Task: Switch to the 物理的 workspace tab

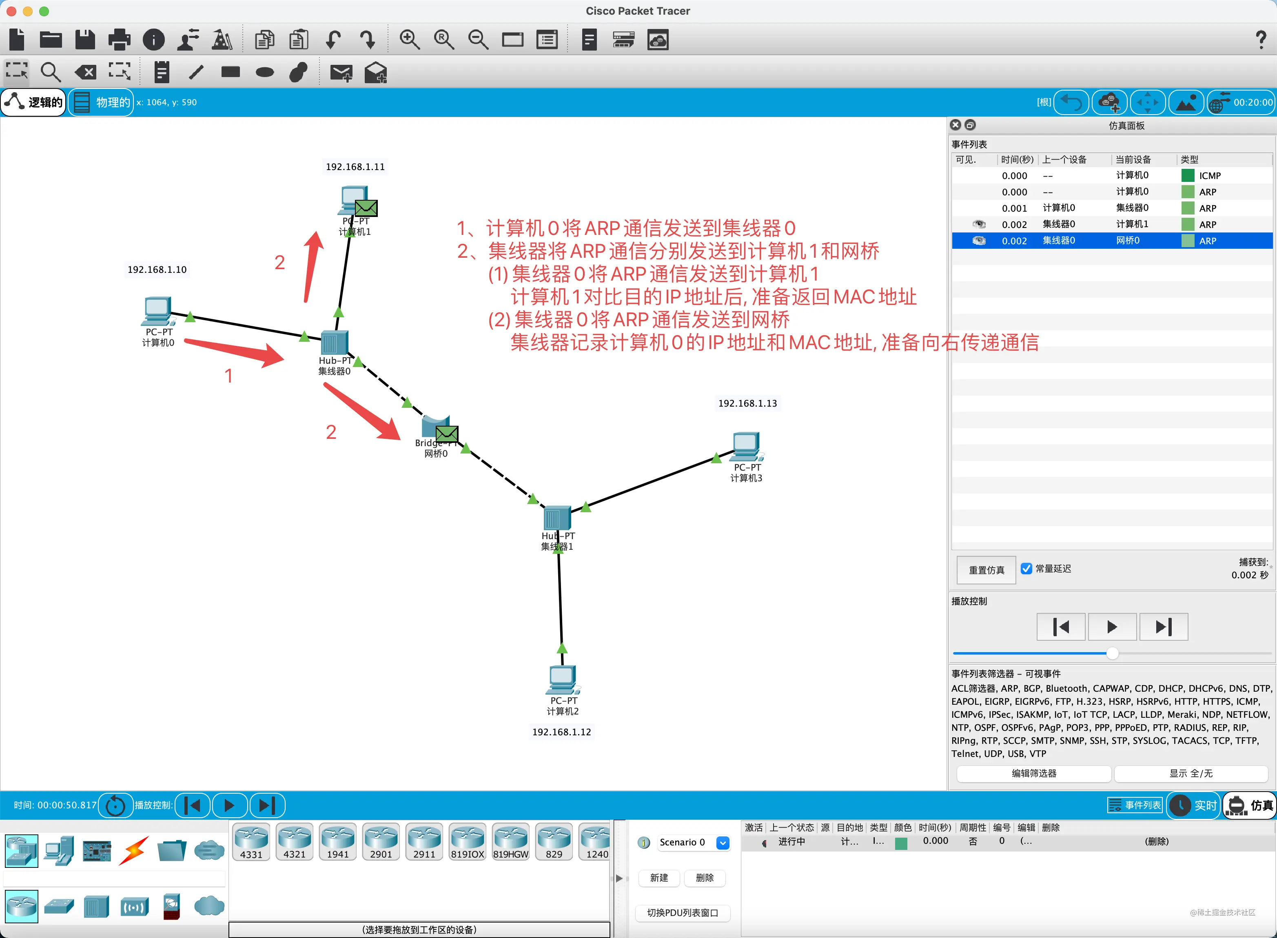Action: (x=101, y=103)
